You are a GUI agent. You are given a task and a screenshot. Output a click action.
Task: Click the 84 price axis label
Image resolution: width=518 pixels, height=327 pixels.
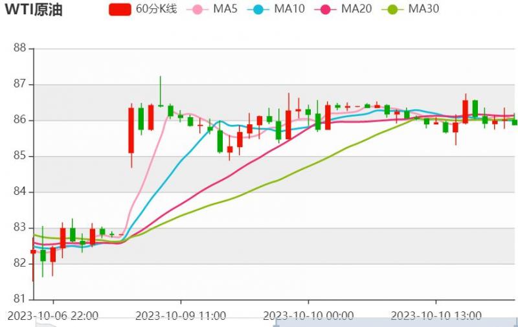tap(20, 192)
